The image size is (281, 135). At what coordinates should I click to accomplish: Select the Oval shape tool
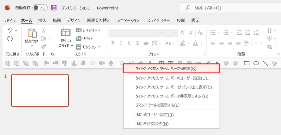[256, 63]
